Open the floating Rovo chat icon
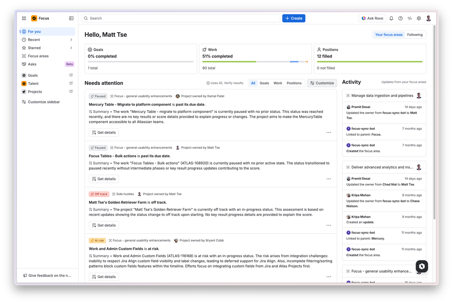 tap(422, 266)
